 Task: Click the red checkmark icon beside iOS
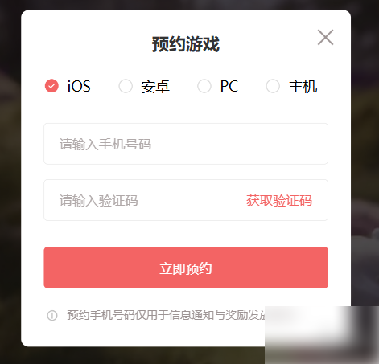(51, 86)
